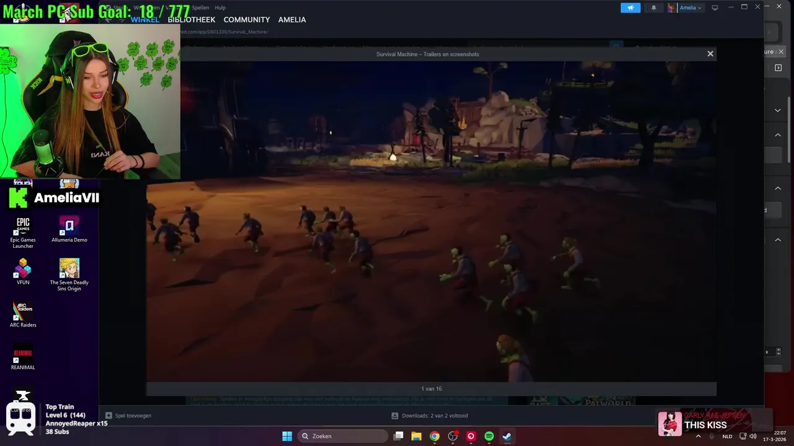Open File Explorer from the taskbar
The height and width of the screenshot is (446, 794).
416,436
